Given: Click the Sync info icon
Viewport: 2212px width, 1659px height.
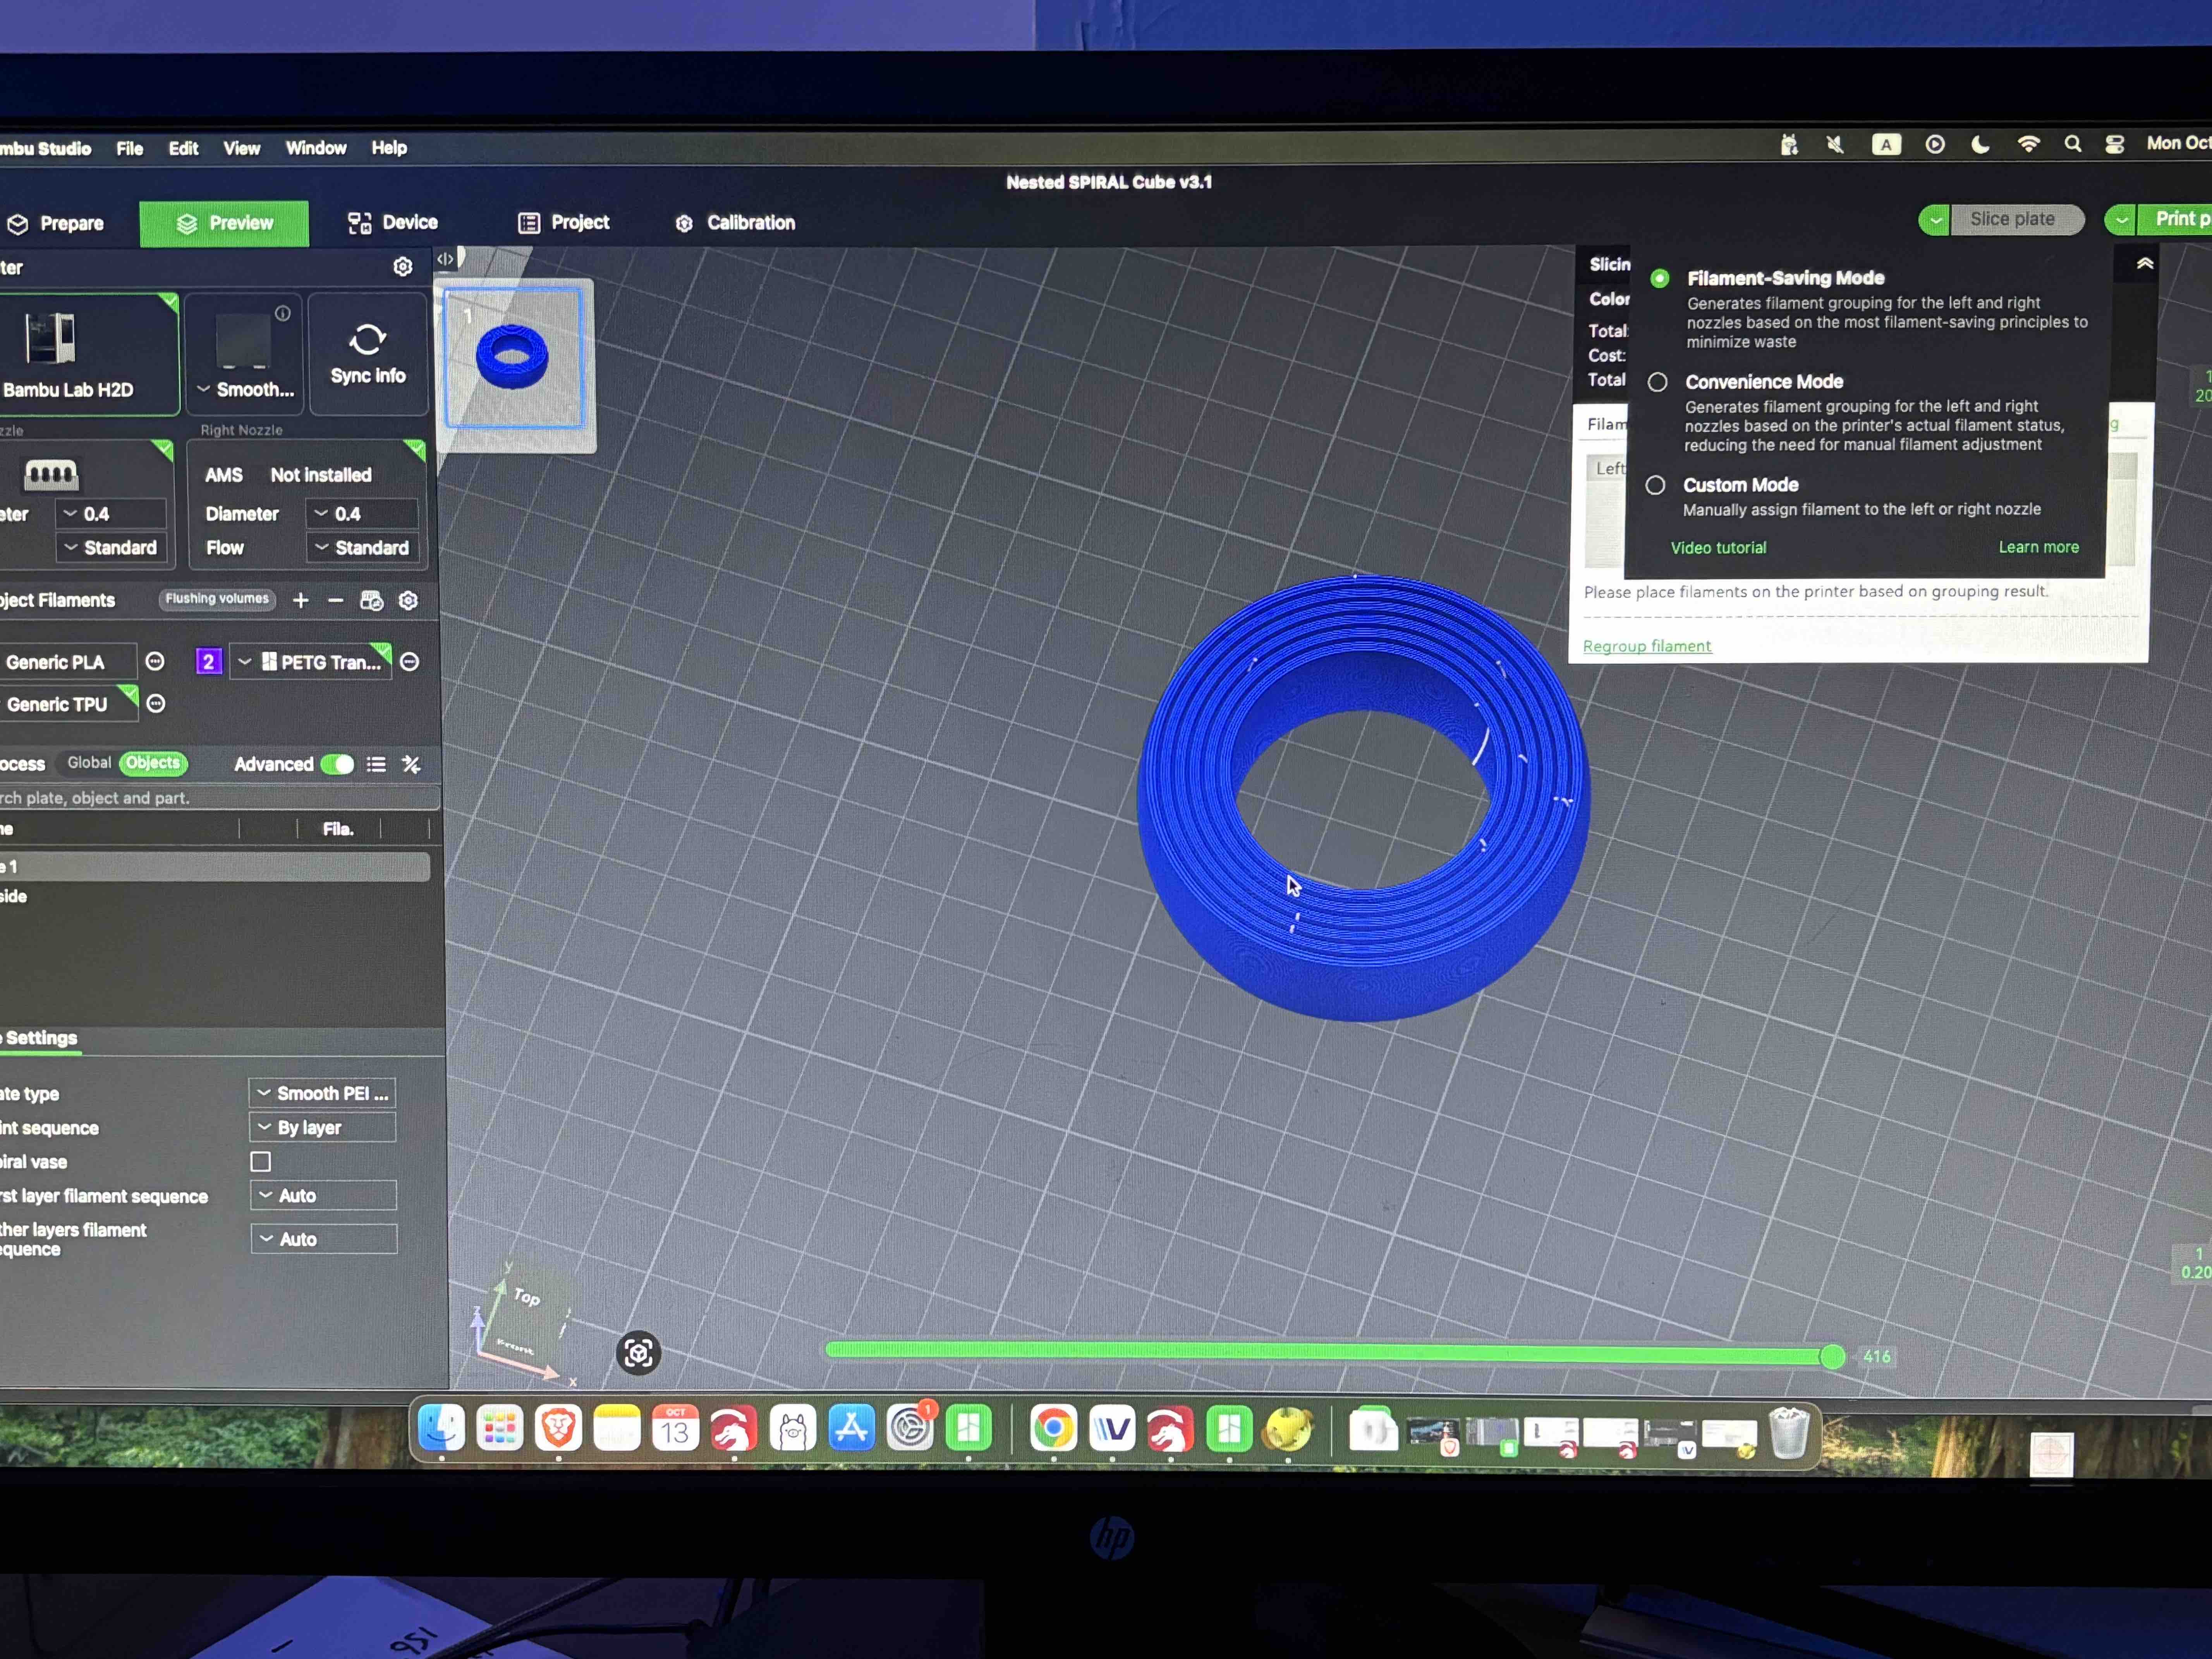Looking at the screenshot, I should (367, 340).
